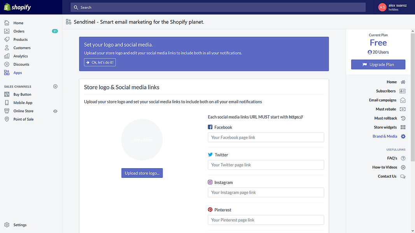
Task: Open How-to Videos link
Action: pos(385,167)
